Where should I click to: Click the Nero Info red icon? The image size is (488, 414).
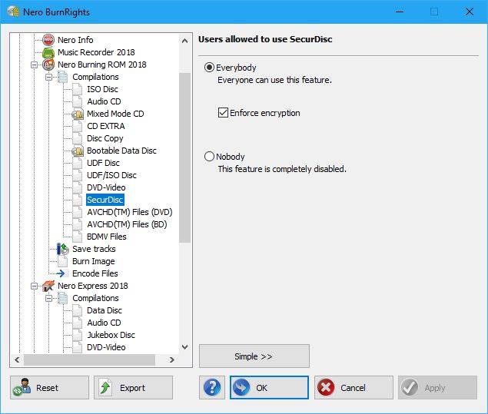tap(48, 40)
